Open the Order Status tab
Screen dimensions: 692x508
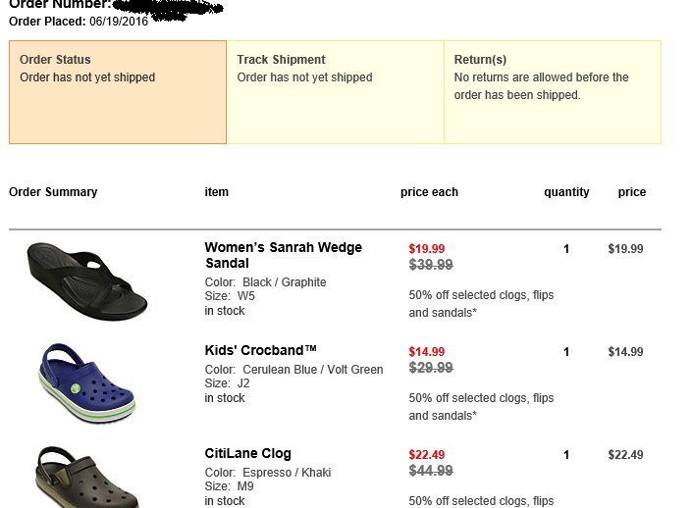coord(117,92)
